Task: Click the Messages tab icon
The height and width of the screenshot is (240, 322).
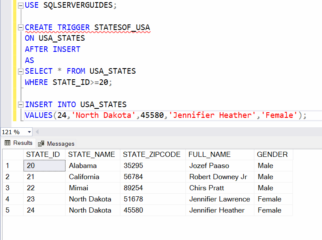Action: [41, 144]
